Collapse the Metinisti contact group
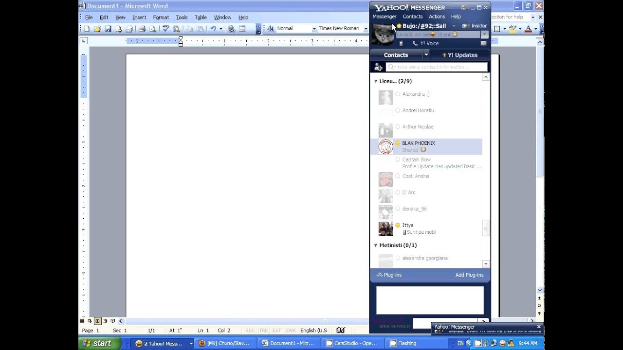623x350 pixels. (375, 245)
